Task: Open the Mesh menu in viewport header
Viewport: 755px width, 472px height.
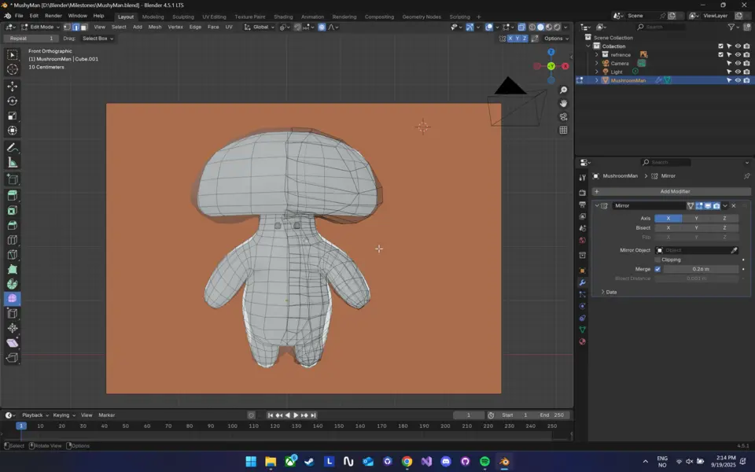Action: [x=155, y=27]
